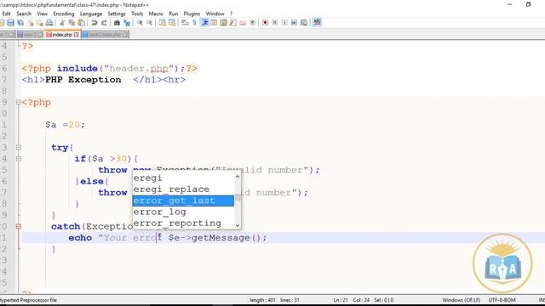Undo last edit via toolbar
This screenshot has width=545, height=306.
(x=95, y=23)
